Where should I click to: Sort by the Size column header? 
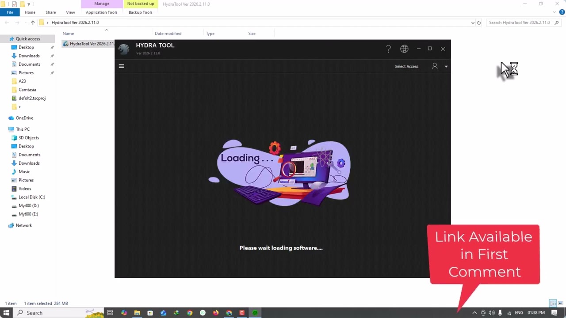pos(252,34)
